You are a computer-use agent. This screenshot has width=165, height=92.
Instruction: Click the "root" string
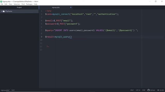tap(89, 14)
